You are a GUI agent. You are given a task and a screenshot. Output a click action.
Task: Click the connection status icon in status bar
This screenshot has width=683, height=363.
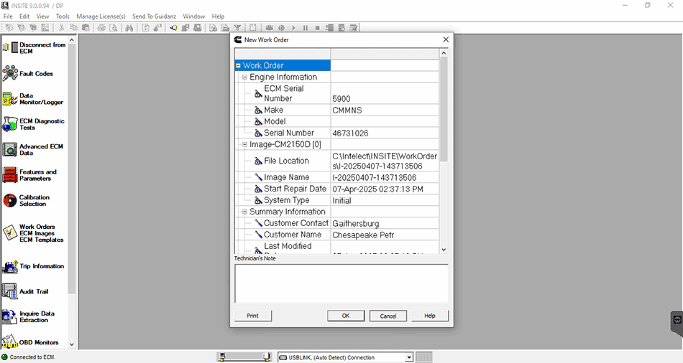5,357
